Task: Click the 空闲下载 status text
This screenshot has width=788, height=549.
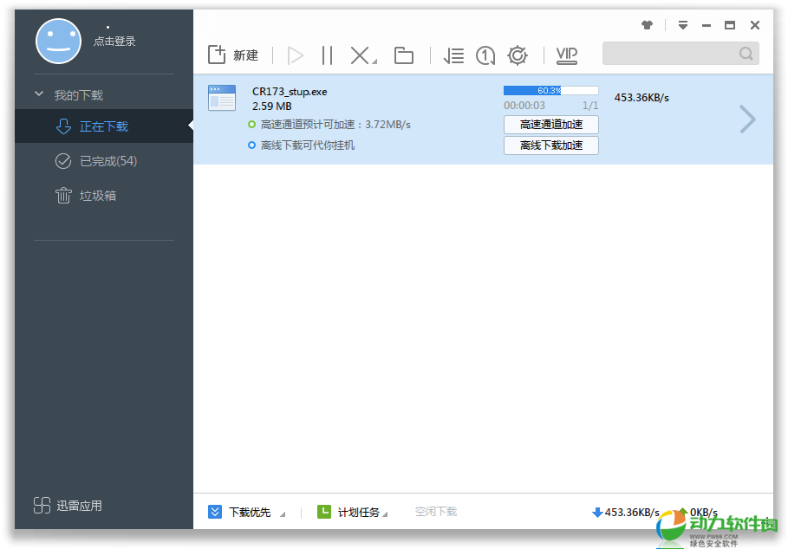Action: pyautogui.click(x=436, y=512)
